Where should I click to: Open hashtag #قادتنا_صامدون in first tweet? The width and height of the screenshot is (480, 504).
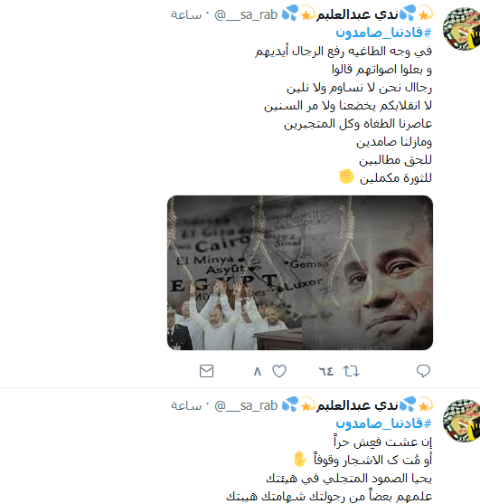(x=383, y=33)
